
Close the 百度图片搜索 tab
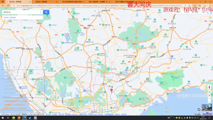point(83,2)
